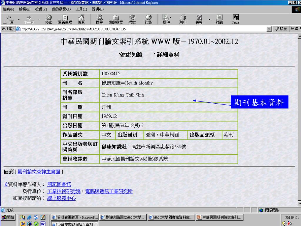Open the 郵件 mail toolbar button
Screen dimensions: 301x226
(x=166, y=19)
